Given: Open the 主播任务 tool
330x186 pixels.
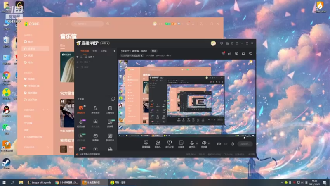Looking at the screenshot, I should pyautogui.click(x=110, y=110).
